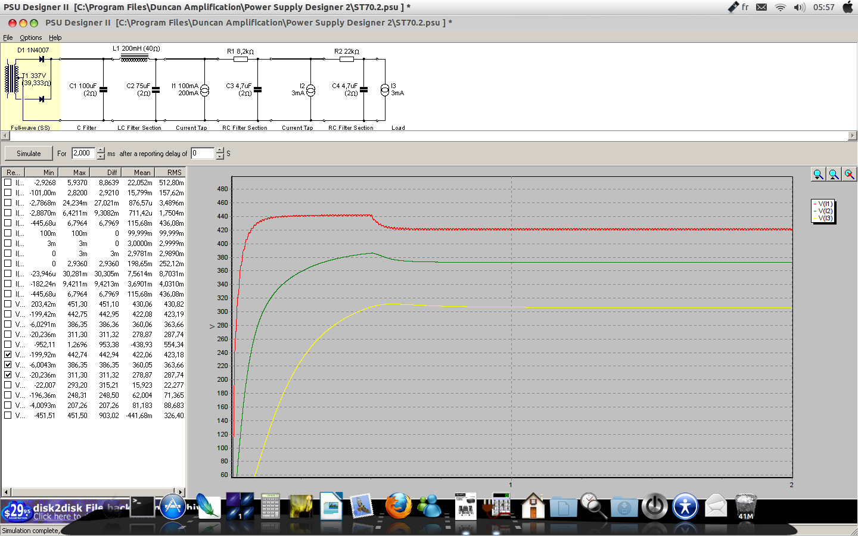This screenshot has height=536, width=858.
Task: Click the fr keyboard layout indicator
Action: [x=745, y=7]
